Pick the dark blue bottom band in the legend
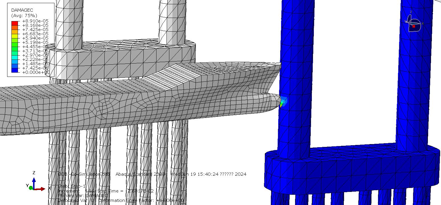The height and width of the screenshot is (205, 441). pos(15,70)
